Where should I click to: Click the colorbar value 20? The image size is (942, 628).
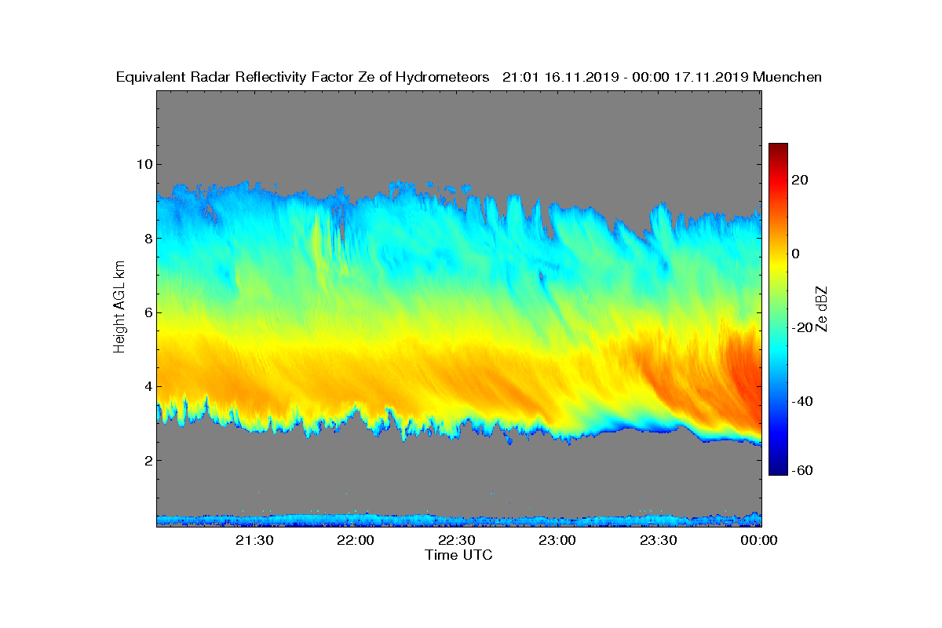click(x=801, y=180)
